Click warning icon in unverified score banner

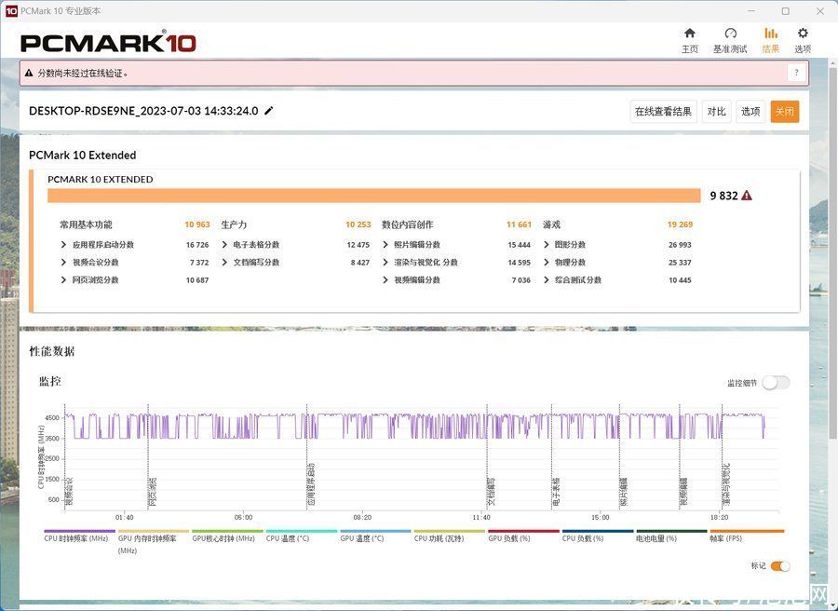tap(29, 74)
